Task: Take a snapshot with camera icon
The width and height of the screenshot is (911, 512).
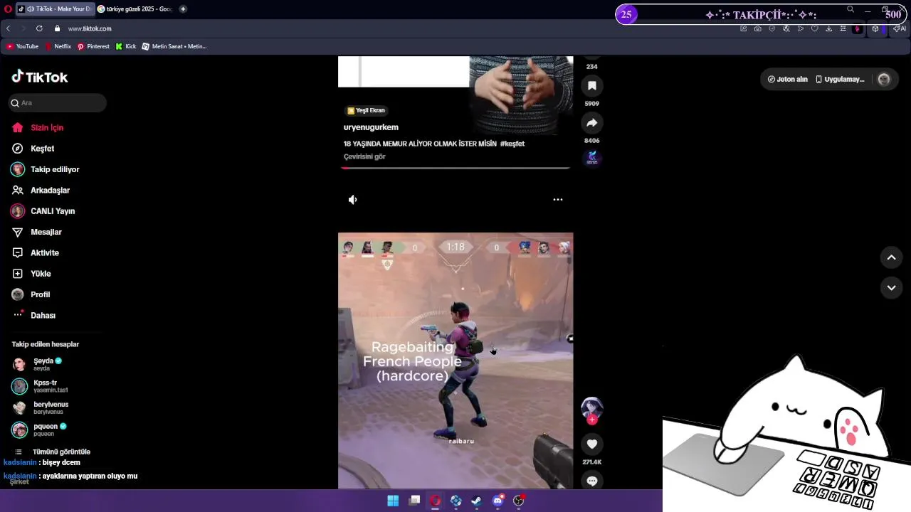Action: pyautogui.click(x=757, y=28)
